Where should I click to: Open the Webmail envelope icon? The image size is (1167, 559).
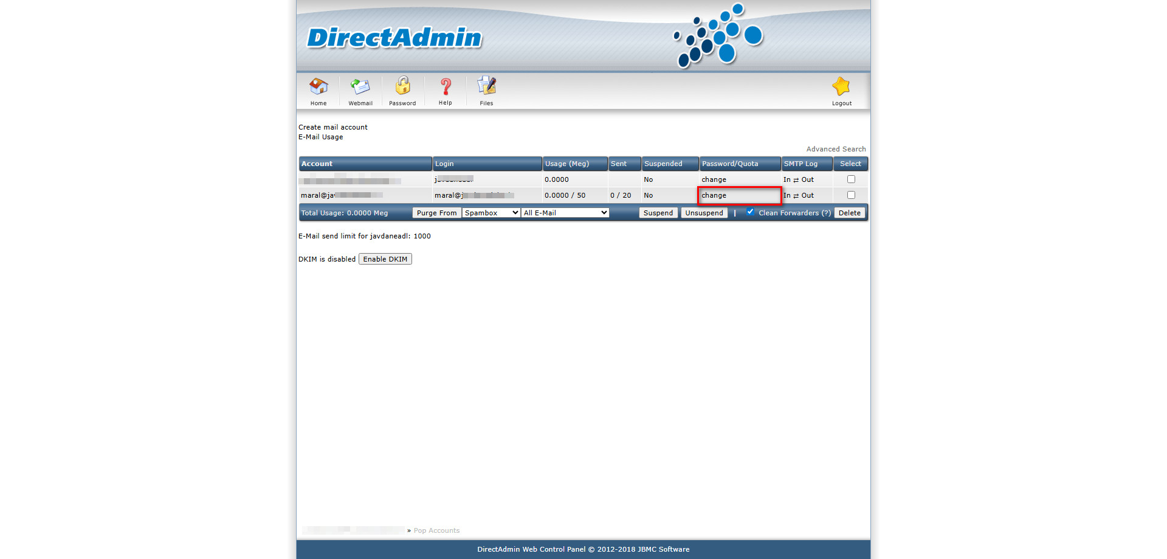pyautogui.click(x=360, y=87)
